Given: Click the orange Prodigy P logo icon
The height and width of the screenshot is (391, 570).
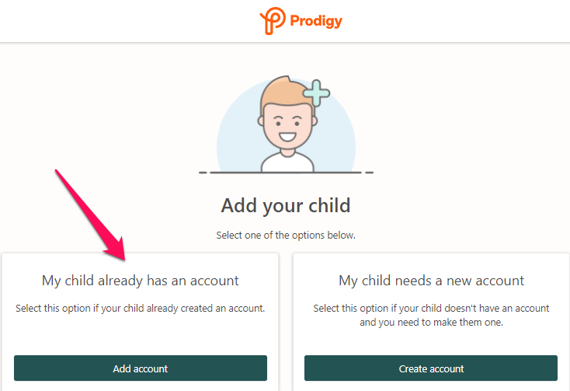Looking at the screenshot, I should coord(273,21).
